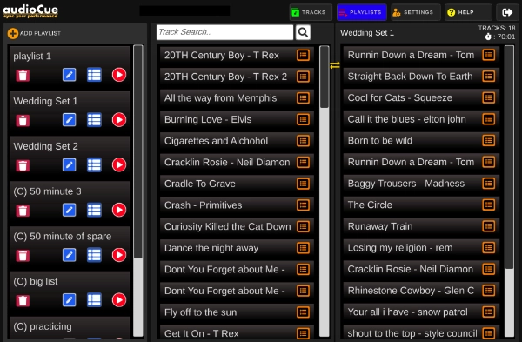Screen dimensions: 522x342
Task: Edit playlist 1 with pencil icon
Action: 70,75
